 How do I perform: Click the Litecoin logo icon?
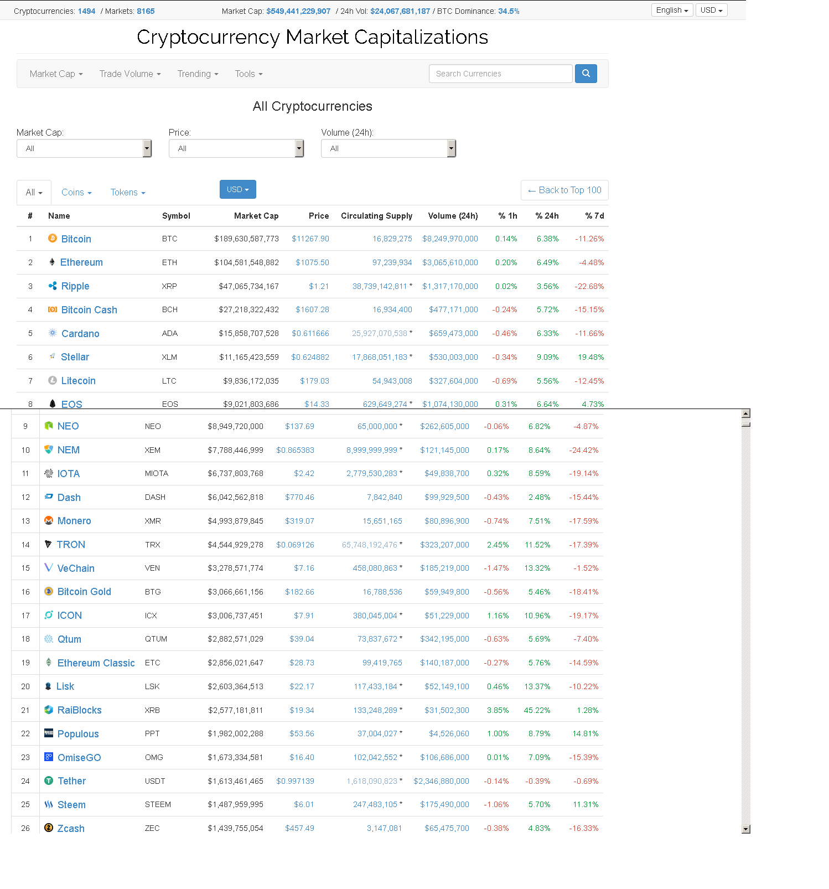(53, 380)
